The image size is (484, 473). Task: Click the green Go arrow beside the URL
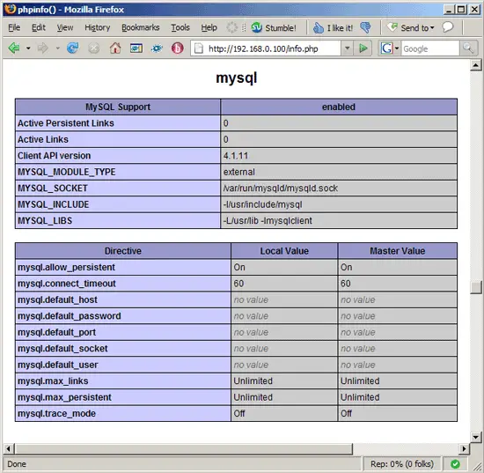[363, 48]
